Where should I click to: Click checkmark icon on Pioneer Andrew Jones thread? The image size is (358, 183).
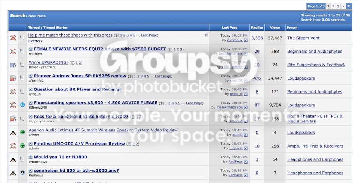[x=31, y=76]
